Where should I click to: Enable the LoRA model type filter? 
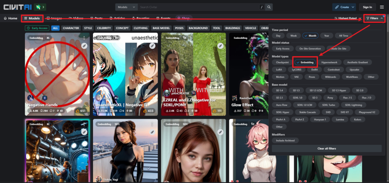tap(279, 70)
